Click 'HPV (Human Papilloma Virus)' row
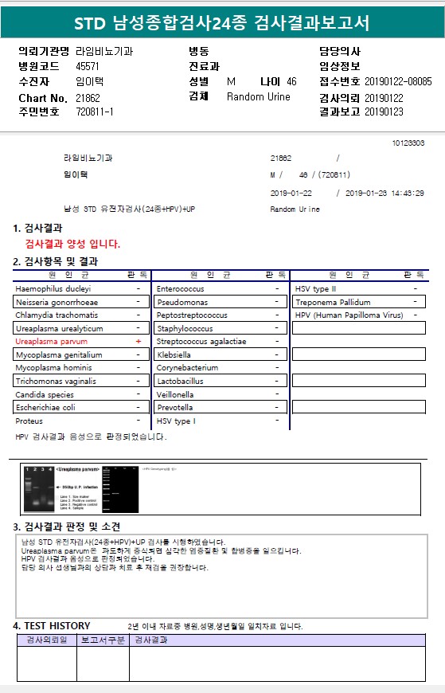 point(359,315)
